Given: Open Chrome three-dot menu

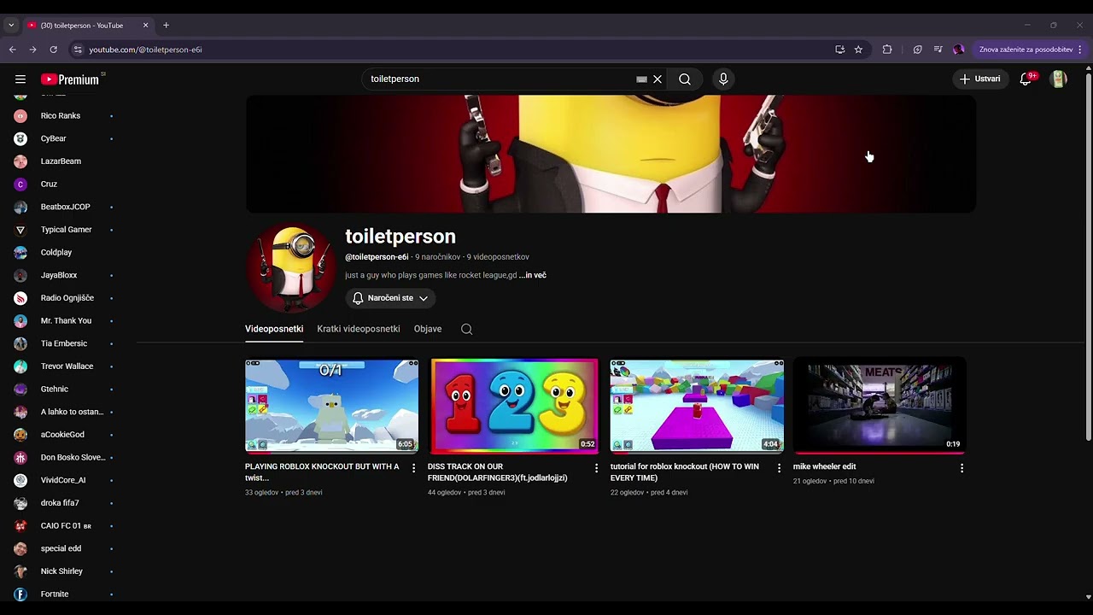Looking at the screenshot, I should [x=1079, y=50].
